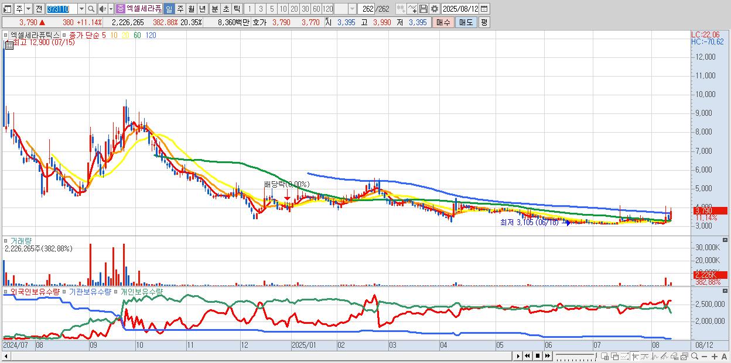The width and height of the screenshot is (731, 363).
Task: Open the 주 market type dropdown arrow
Action: (29, 9)
